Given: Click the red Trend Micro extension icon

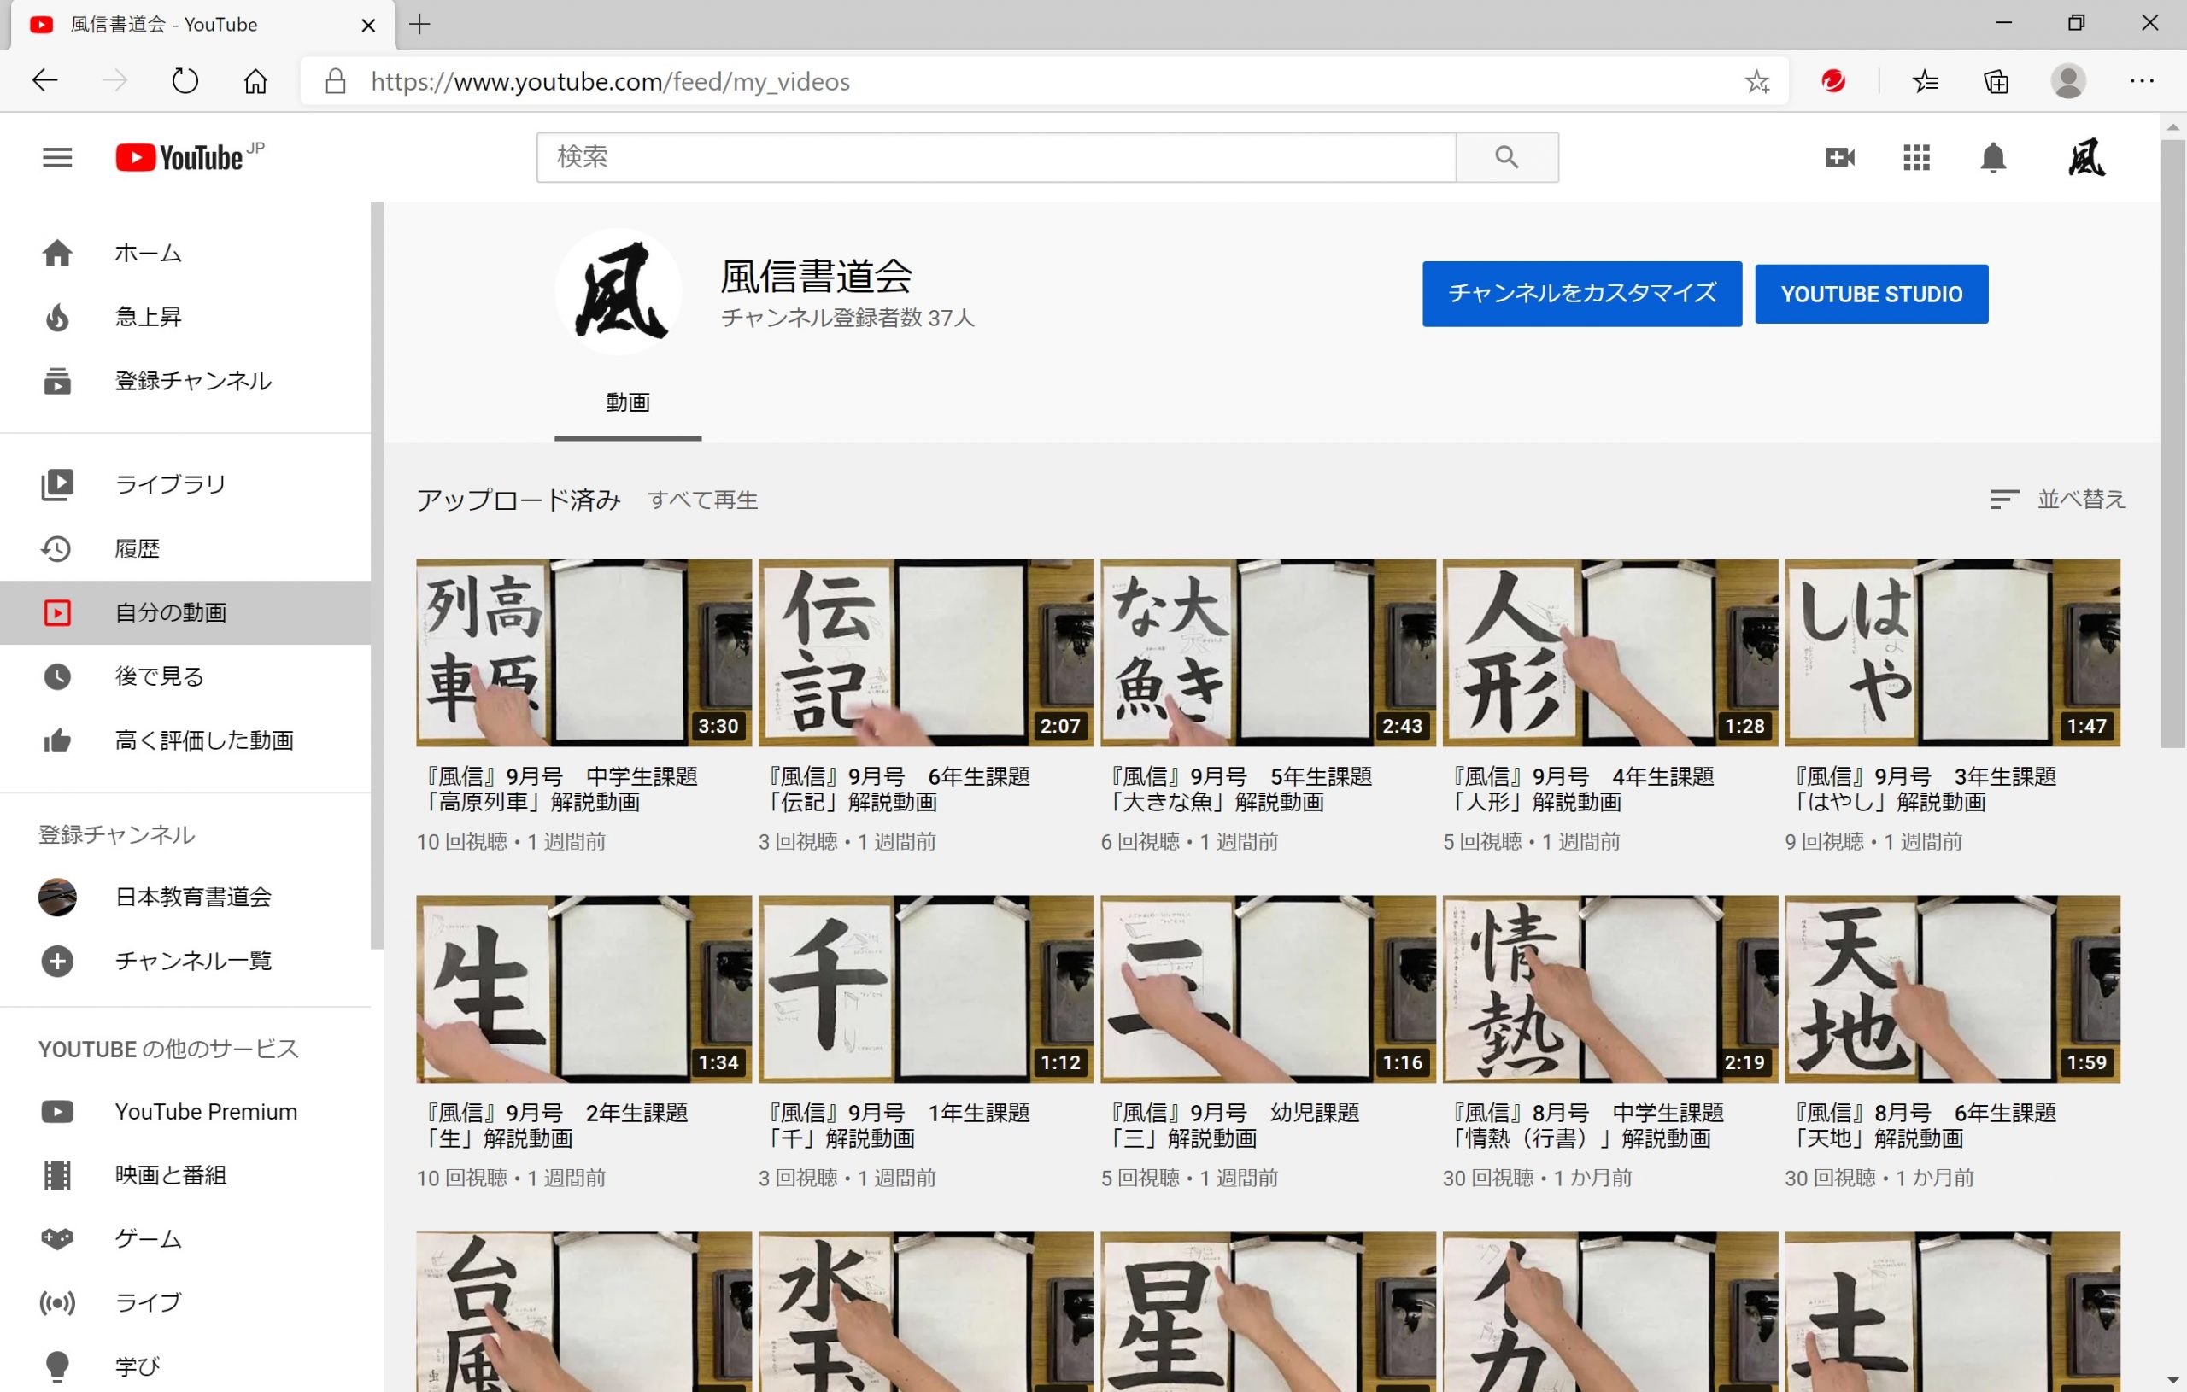Looking at the screenshot, I should (1832, 81).
